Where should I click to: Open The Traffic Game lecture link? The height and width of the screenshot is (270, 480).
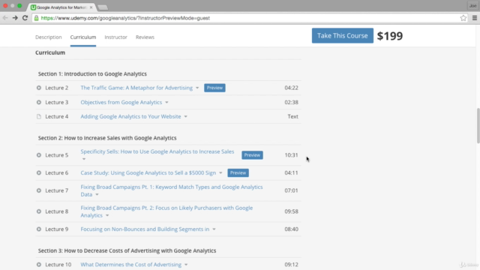[136, 88]
